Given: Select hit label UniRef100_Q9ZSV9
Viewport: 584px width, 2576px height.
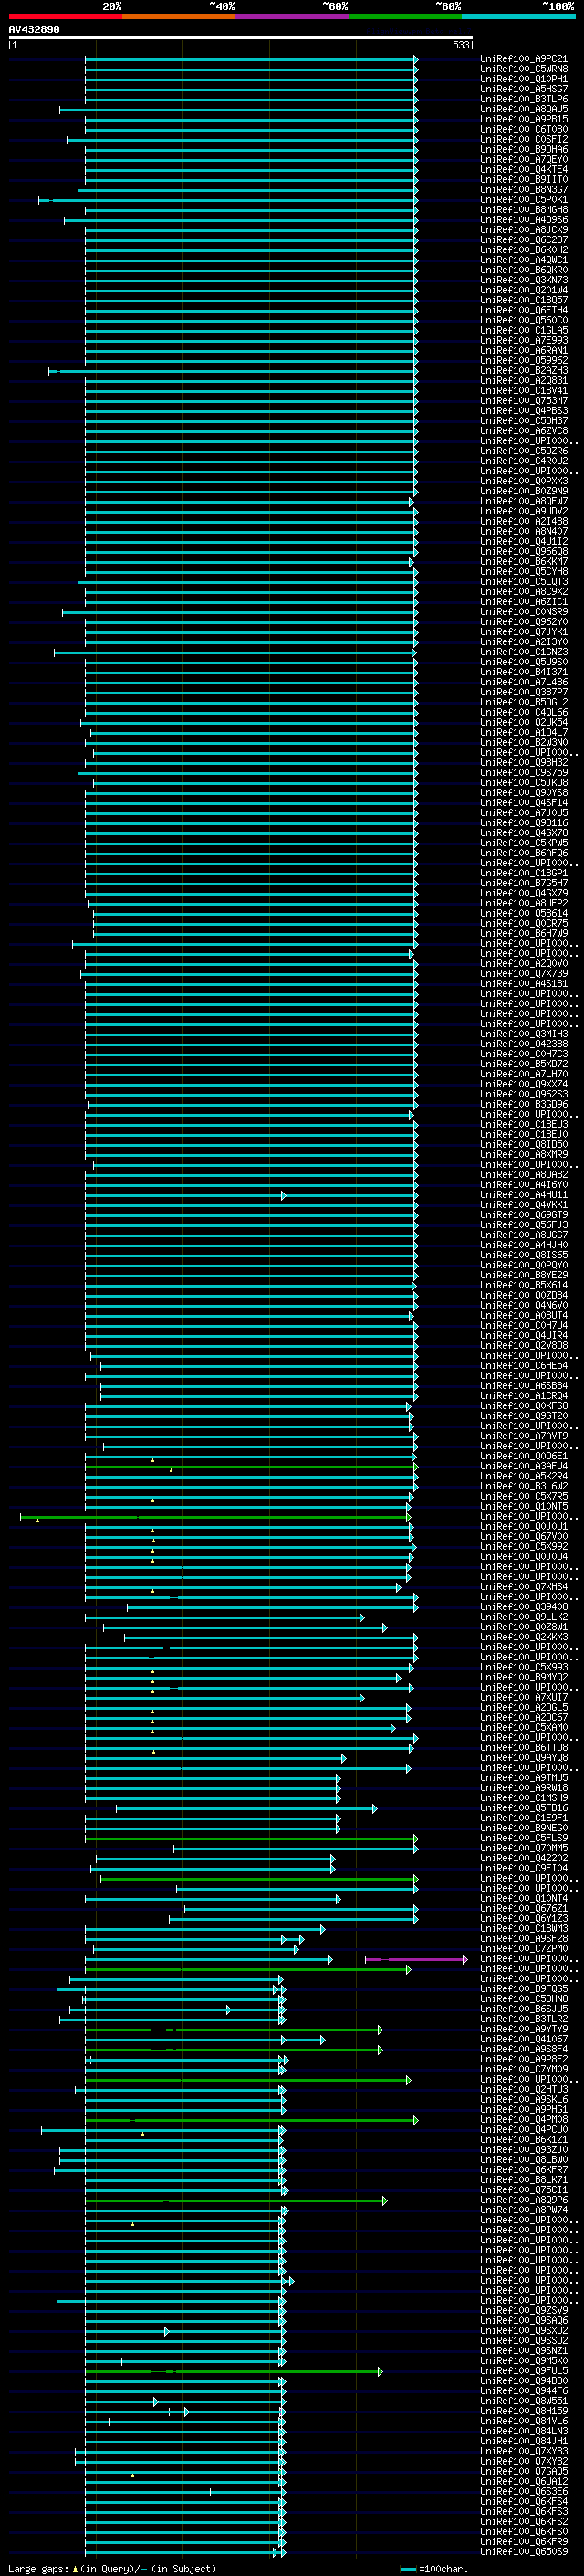Looking at the screenshot, I should tap(524, 2311).
